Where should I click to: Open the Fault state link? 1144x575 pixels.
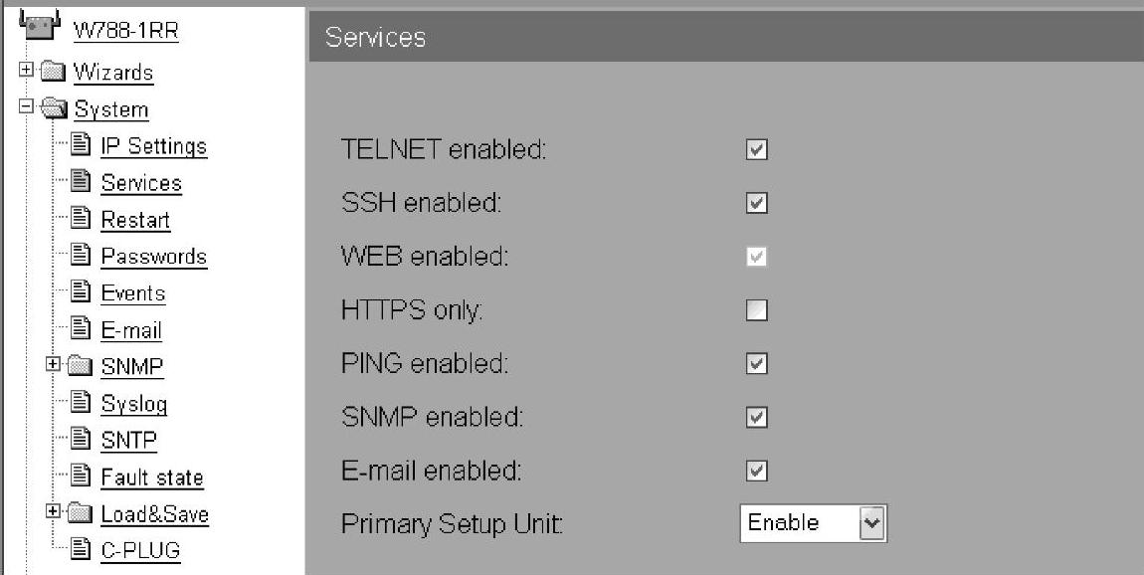[152, 478]
